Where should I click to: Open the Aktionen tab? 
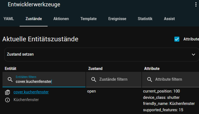click(61, 19)
